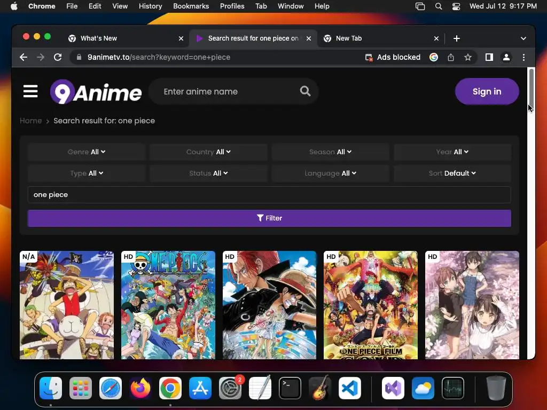Bookmark this page with the star icon

(x=468, y=57)
